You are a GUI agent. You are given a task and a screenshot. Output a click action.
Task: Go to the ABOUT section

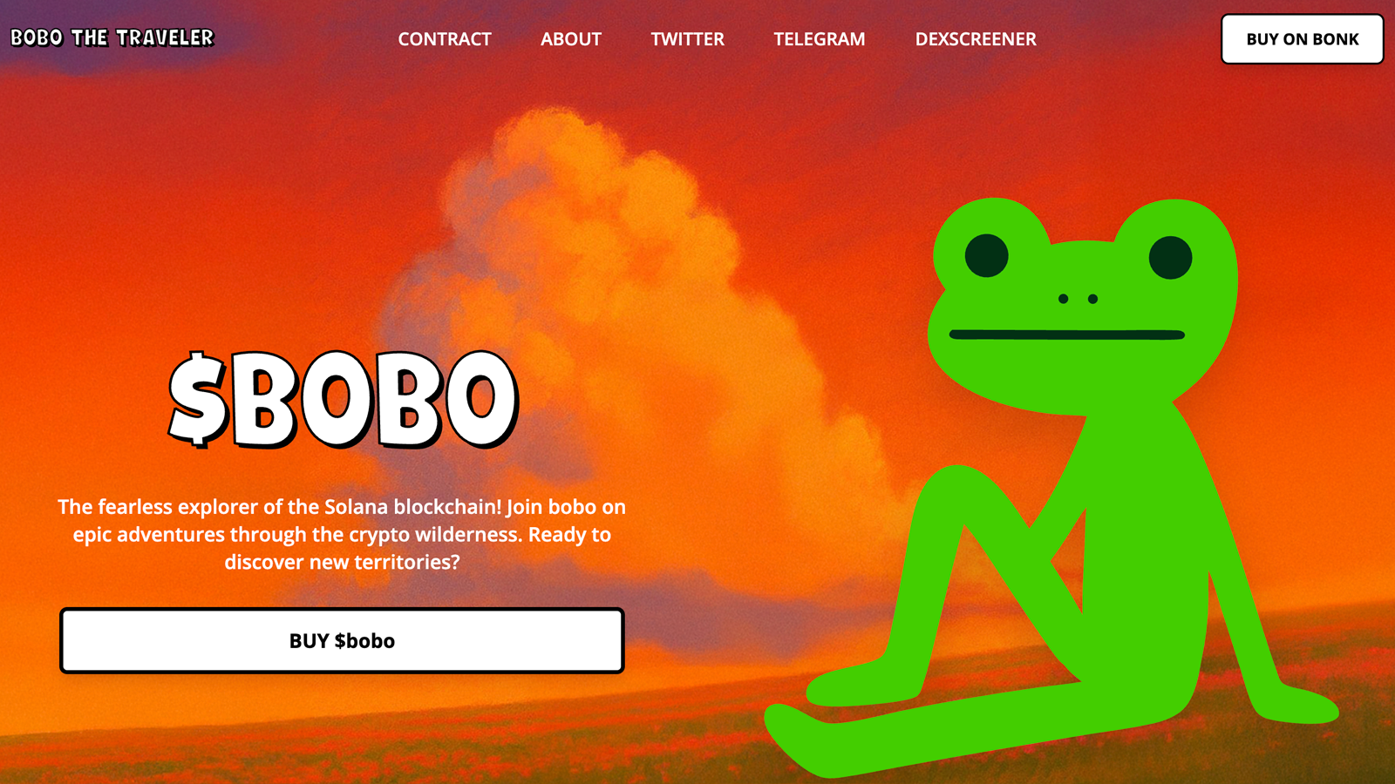point(571,39)
